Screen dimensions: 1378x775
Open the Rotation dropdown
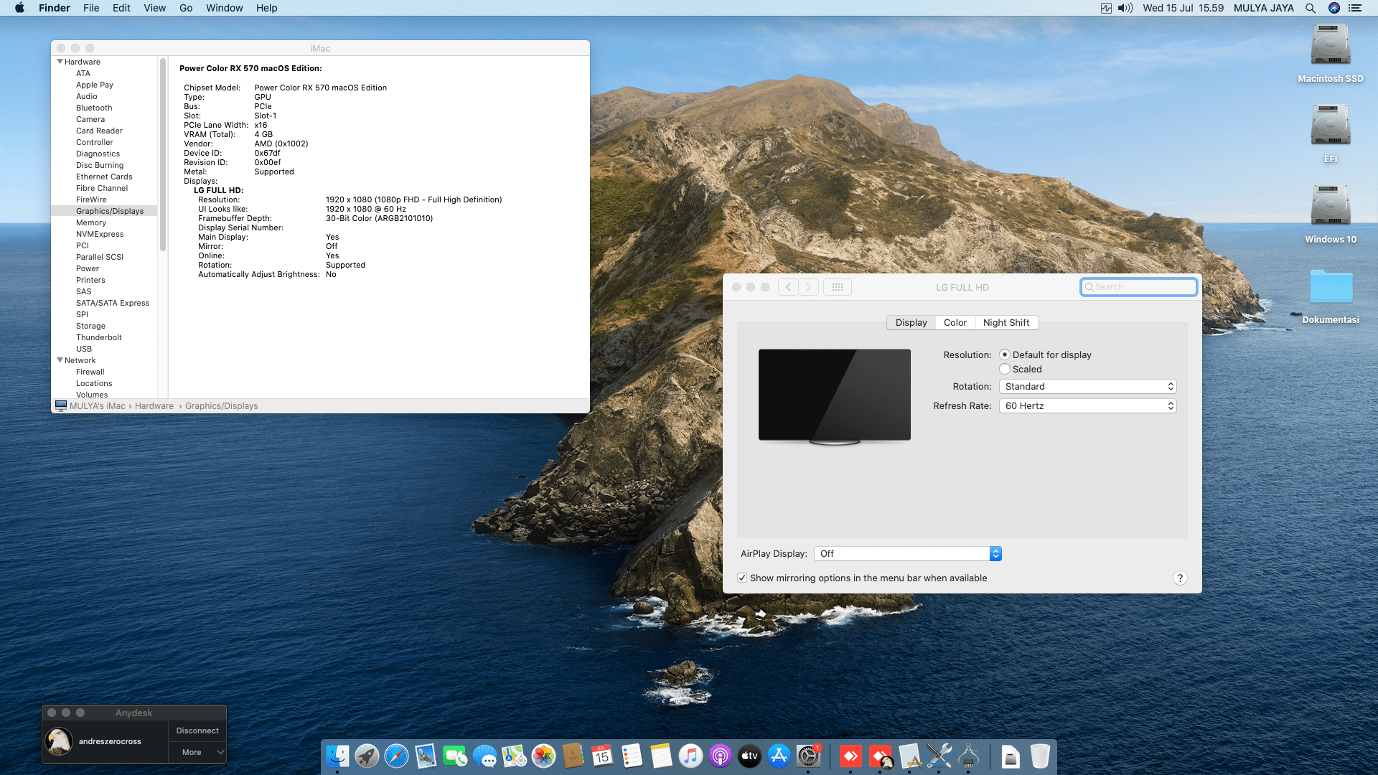(1087, 386)
